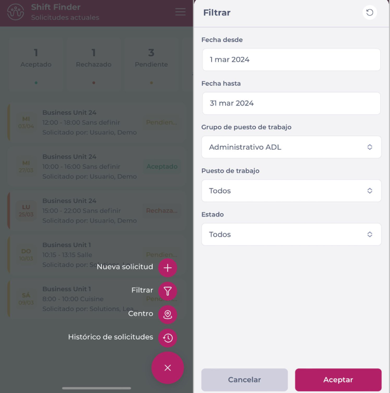Tap the Nueva solicitud plus icon
The width and height of the screenshot is (390, 393).
[167, 268]
